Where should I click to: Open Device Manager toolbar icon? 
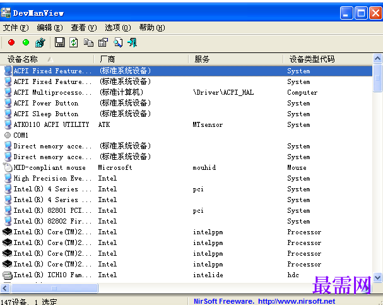click(40, 42)
